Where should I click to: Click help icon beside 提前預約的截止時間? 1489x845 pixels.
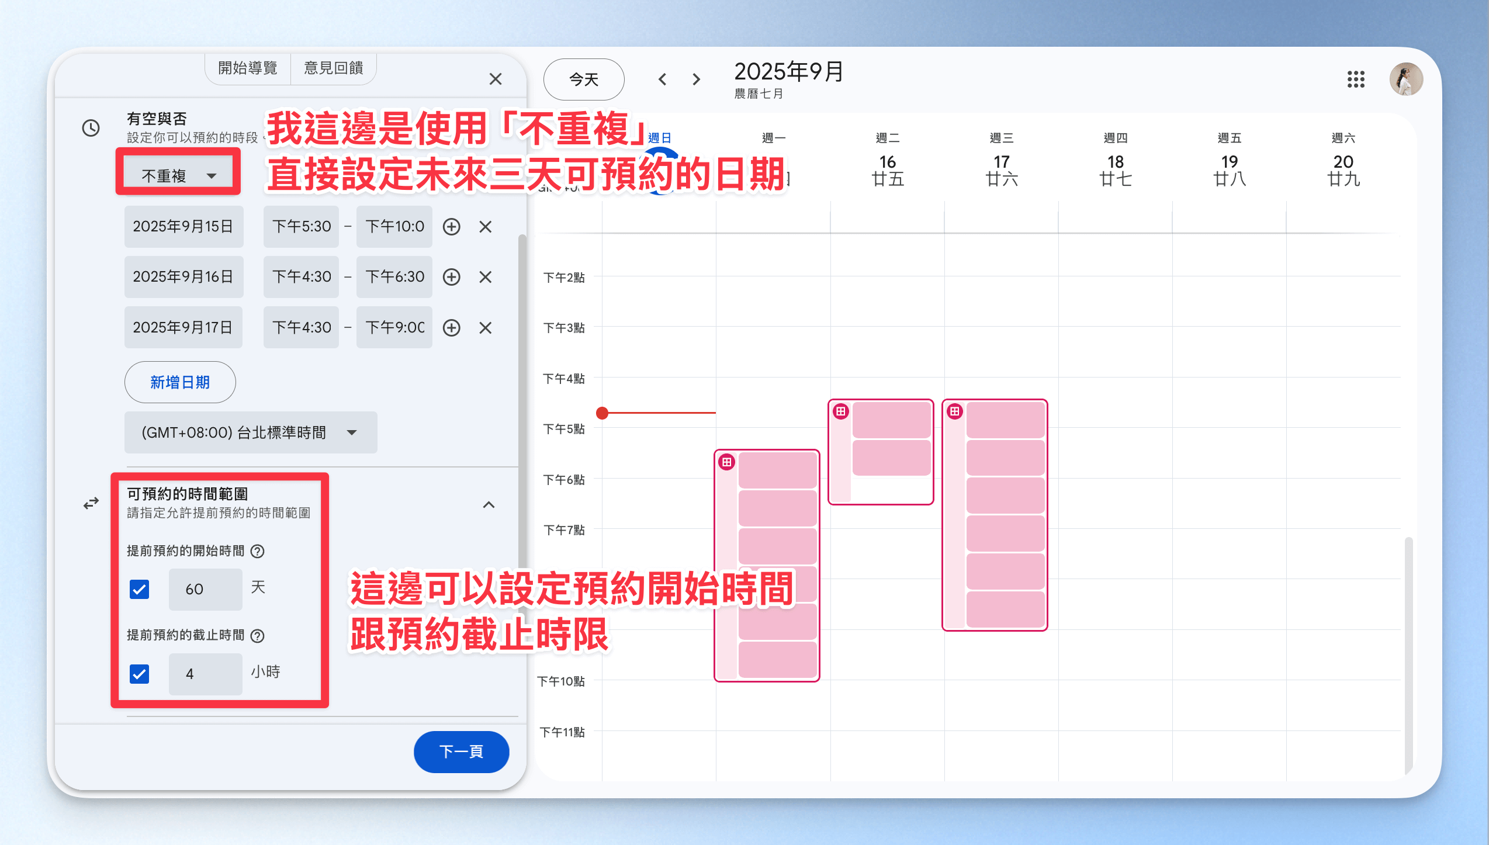(257, 636)
